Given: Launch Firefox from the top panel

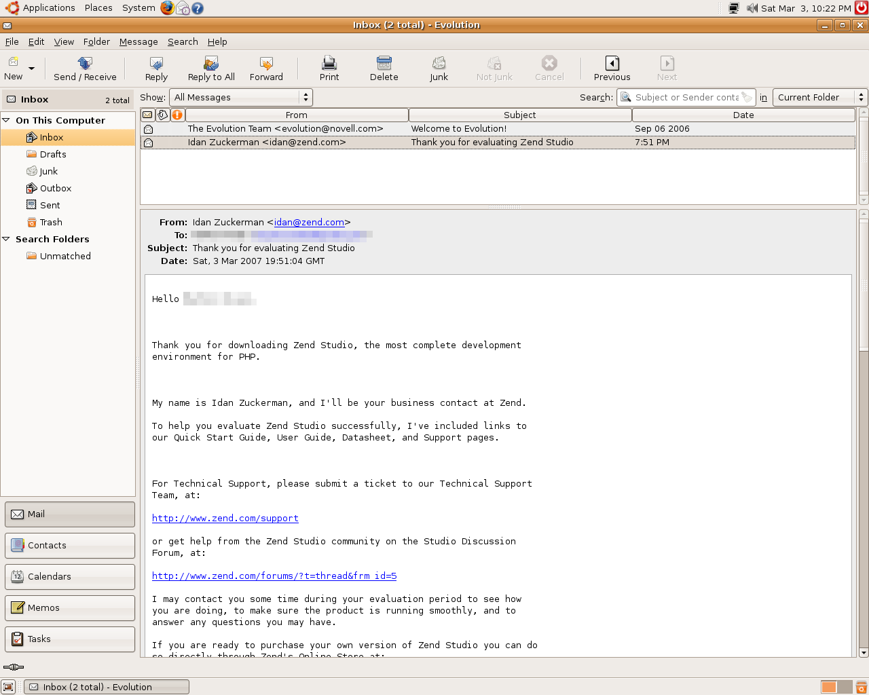Looking at the screenshot, I should coord(168,8).
